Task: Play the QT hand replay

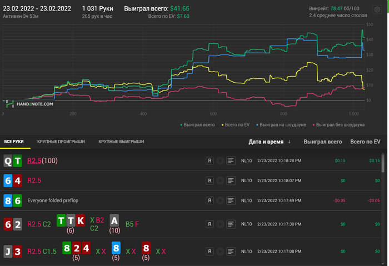Action: click(220, 160)
